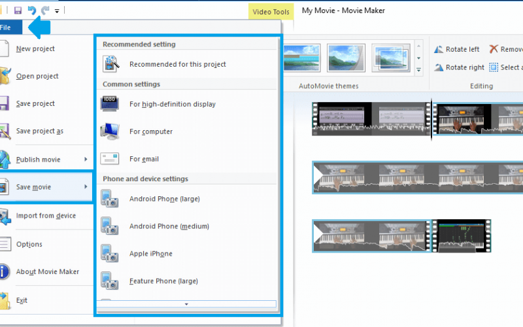This screenshot has width=523, height=327.
Task: Click the Redo arrow icon
Action: pyautogui.click(x=45, y=10)
